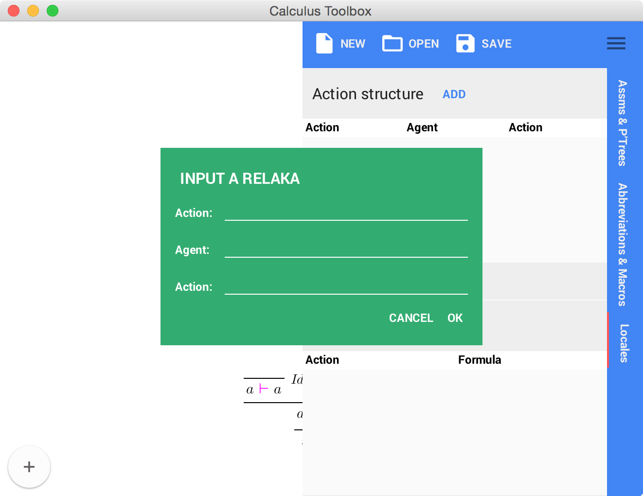Focus the second Action input field
The height and width of the screenshot is (496, 643).
click(346, 287)
